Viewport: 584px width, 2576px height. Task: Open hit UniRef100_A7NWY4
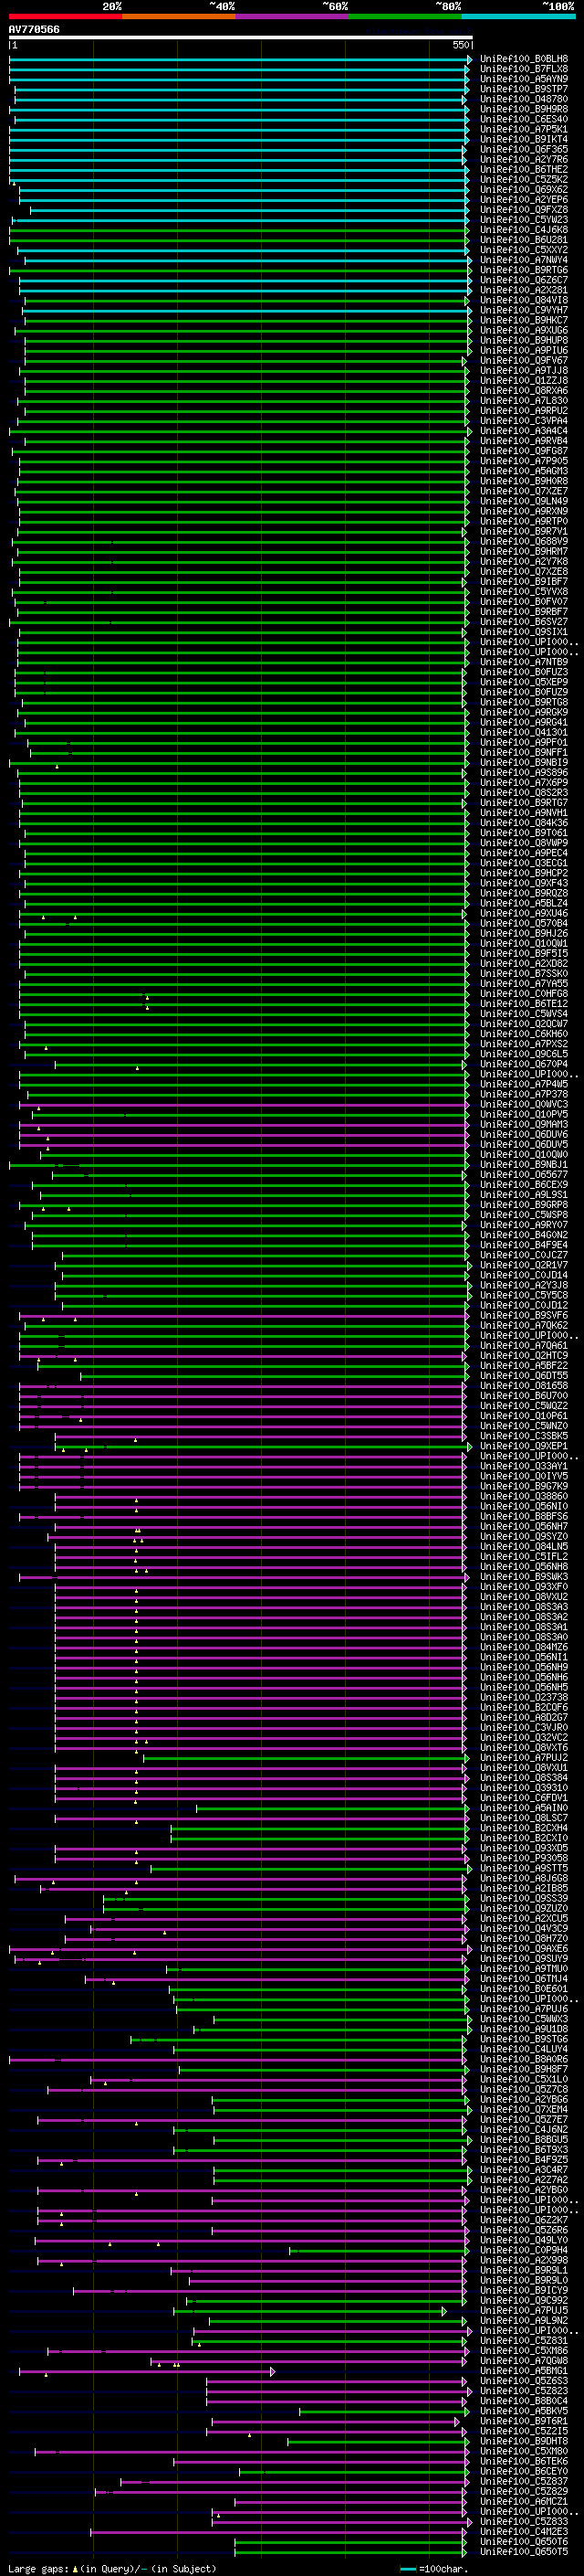tap(523, 260)
